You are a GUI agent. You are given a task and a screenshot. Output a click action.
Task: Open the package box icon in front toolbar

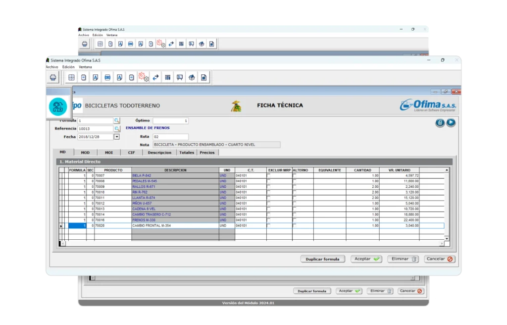pos(192,77)
